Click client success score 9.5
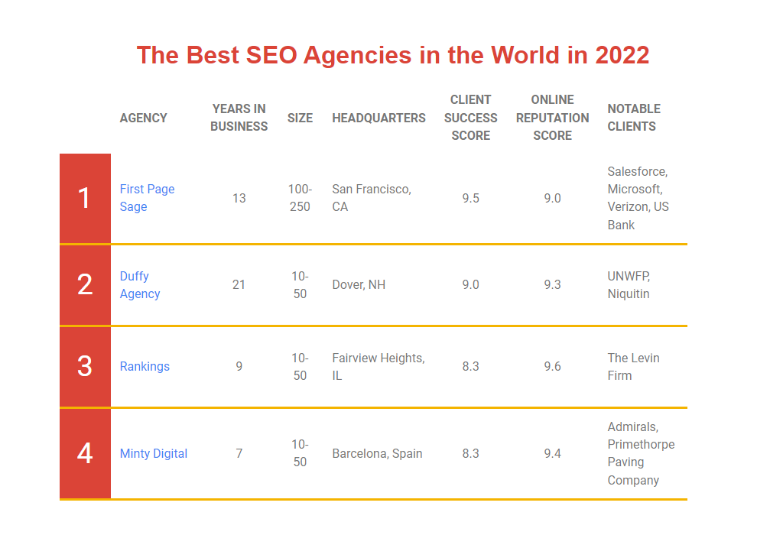The image size is (757, 535). point(471,198)
